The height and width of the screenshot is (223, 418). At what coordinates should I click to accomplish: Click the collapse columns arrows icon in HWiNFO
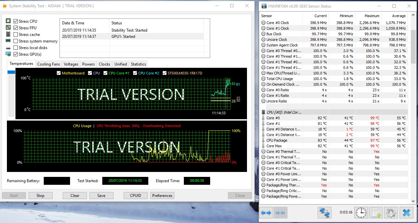click(x=281, y=213)
